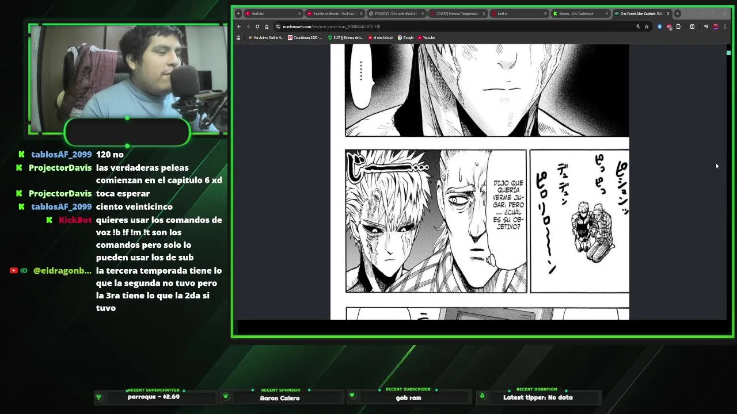Viewport: 737px width, 414px height.
Task: Click chat message '120 no' from tablosAF_2099
Action: coord(109,155)
